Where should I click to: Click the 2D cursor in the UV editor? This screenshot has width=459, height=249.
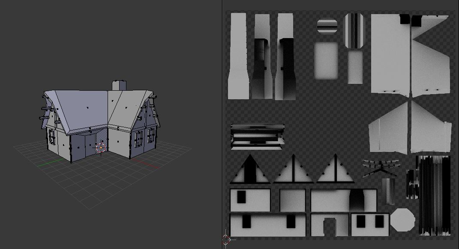click(x=226, y=240)
